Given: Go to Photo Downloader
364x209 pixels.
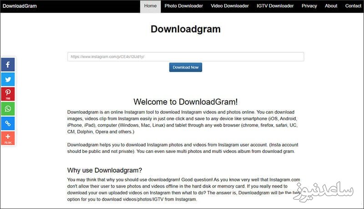Looking at the screenshot, I should [184, 6].
